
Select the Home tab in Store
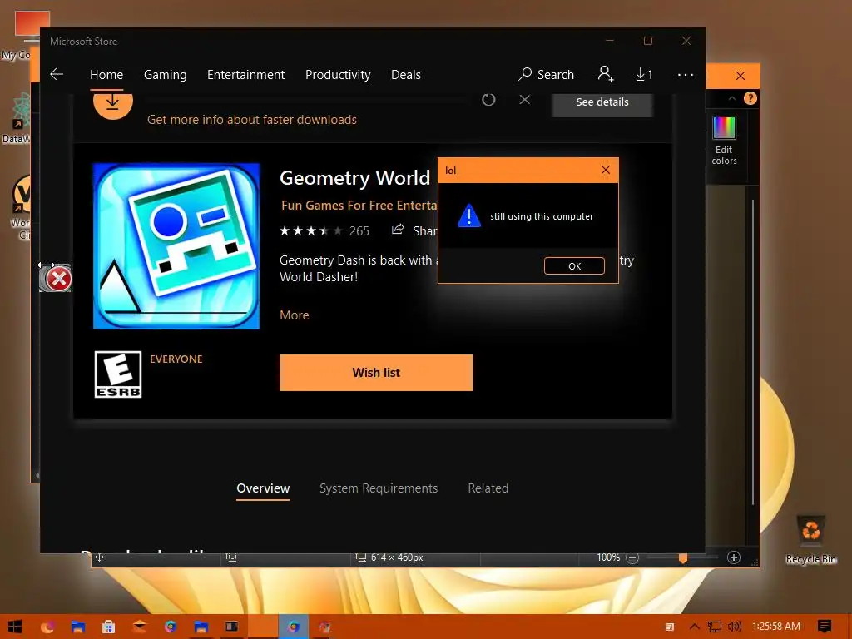[x=106, y=75]
